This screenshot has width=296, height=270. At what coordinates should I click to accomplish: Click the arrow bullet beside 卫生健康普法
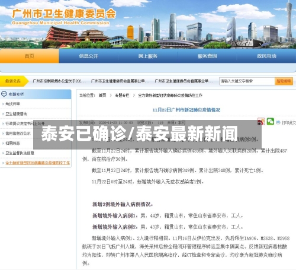3,114
